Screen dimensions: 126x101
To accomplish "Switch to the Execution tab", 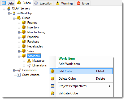I will (x=43, y=3).
